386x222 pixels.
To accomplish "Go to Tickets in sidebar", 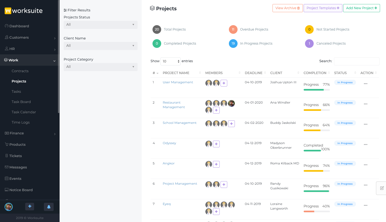I will pos(15,156).
